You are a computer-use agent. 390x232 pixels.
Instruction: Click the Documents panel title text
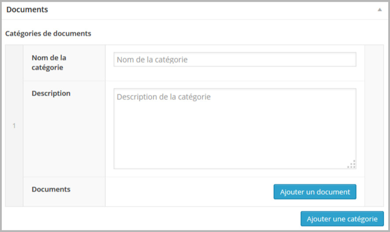pos(27,10)
